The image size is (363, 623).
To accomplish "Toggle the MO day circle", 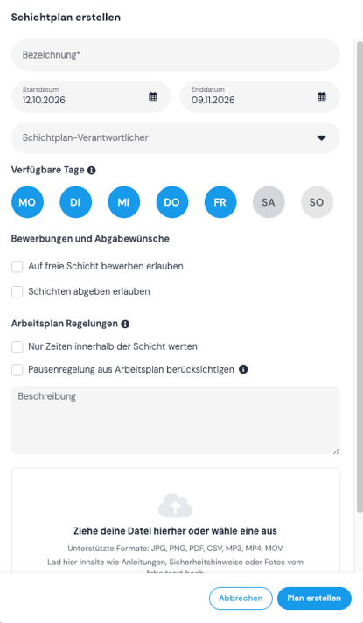I will coord(27,202).
